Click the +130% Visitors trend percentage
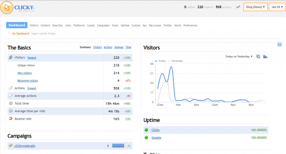 coord(127,58)
